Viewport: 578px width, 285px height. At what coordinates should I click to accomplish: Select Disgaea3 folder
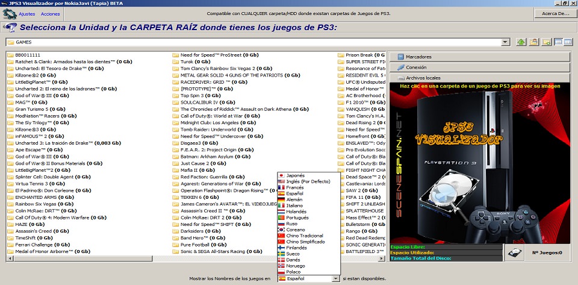[x=195, y=143]
